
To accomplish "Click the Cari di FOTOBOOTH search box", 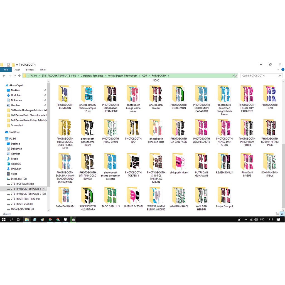I will click(x=259, y=76).
